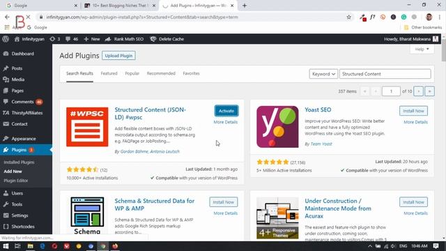Open Schema & Structured Data title link

pos(155,204)
